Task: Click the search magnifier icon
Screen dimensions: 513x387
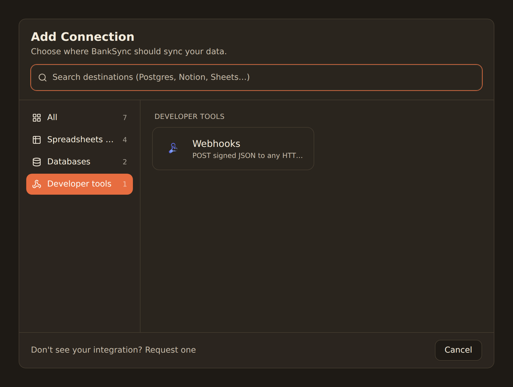Action: (x=43, y=77)
